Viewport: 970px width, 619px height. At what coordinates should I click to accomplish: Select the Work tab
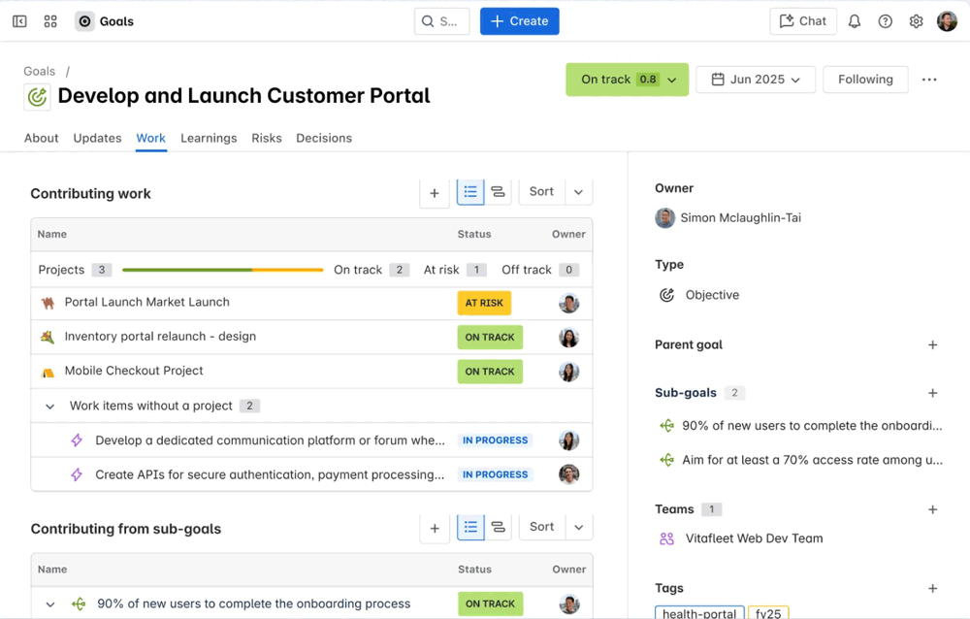(x=151, y=138)
